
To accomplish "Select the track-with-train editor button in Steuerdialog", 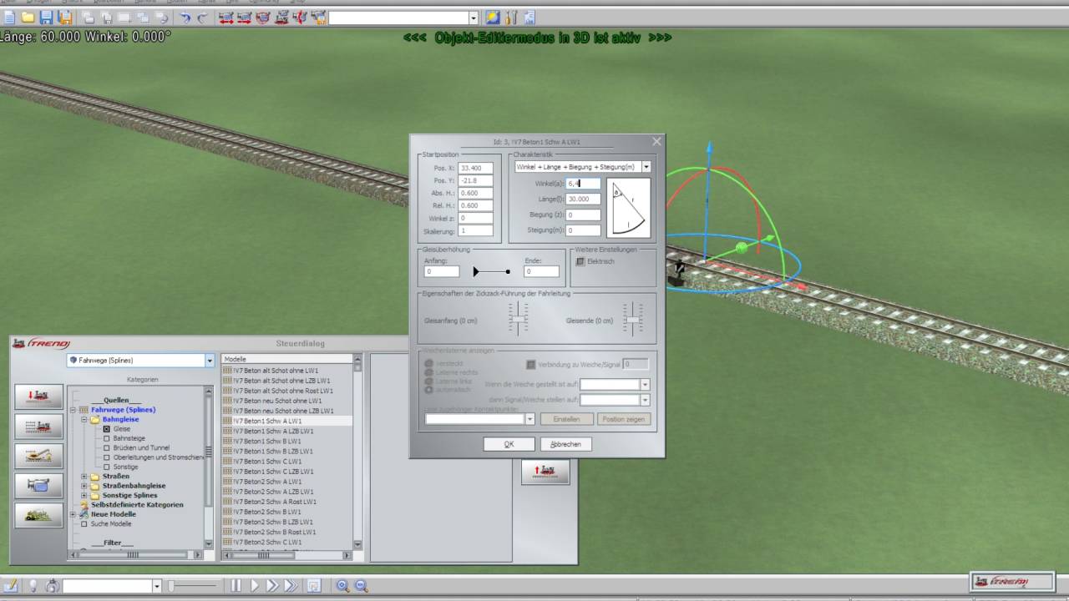I will [38, 427].
